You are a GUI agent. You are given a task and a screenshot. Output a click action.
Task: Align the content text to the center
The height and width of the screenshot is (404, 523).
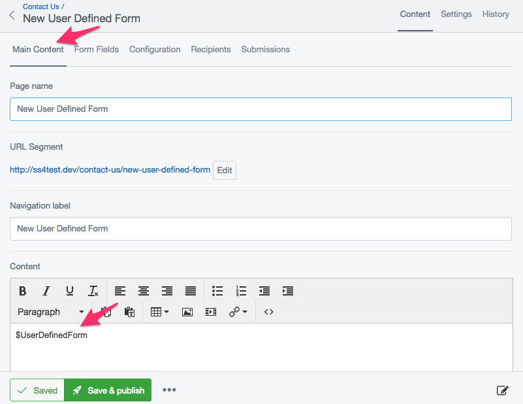143,291
